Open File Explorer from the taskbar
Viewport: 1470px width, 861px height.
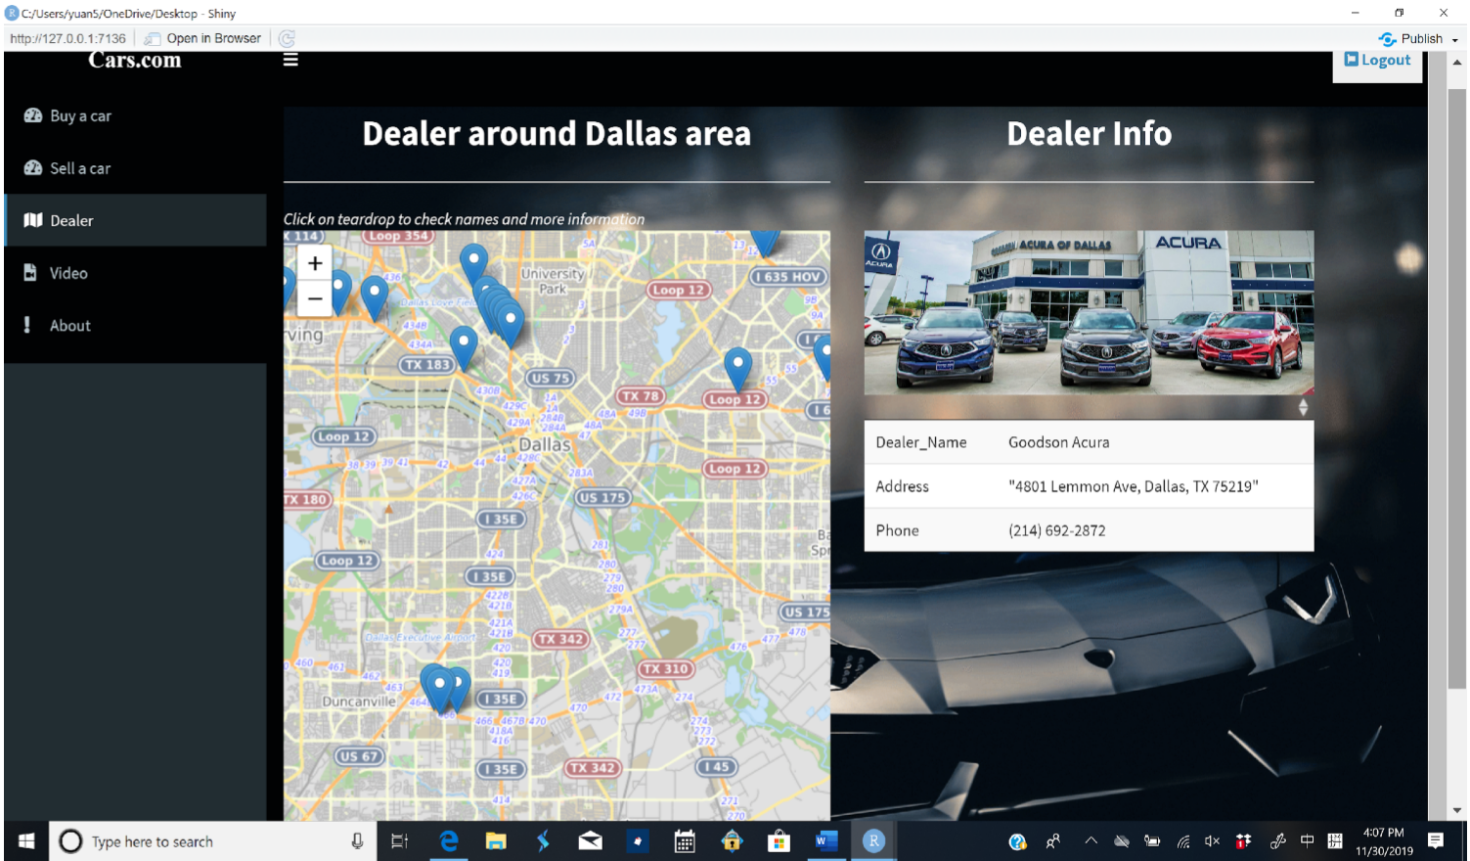tap(496, 841)
